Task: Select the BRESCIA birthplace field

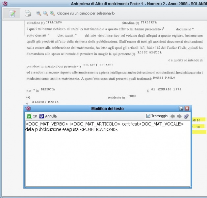Action: coord(48,89)
